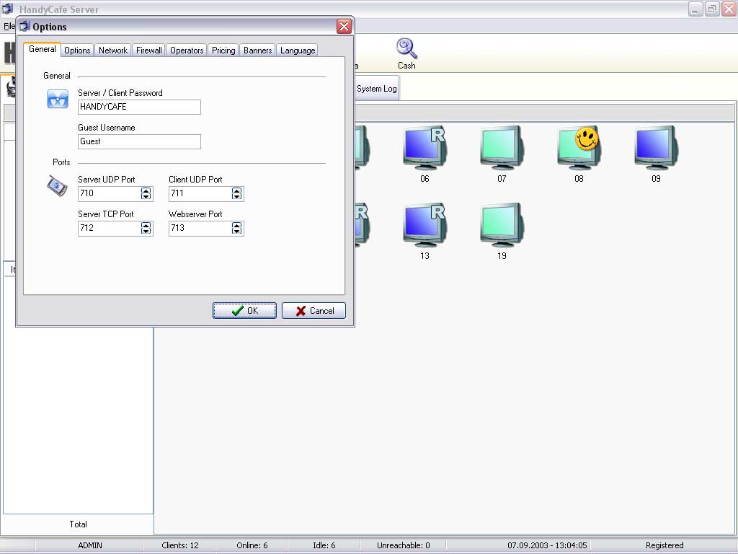The width and height of the screenshot is (738, 554).
Task: Go to the Operators tab
Action: (187, 50)
